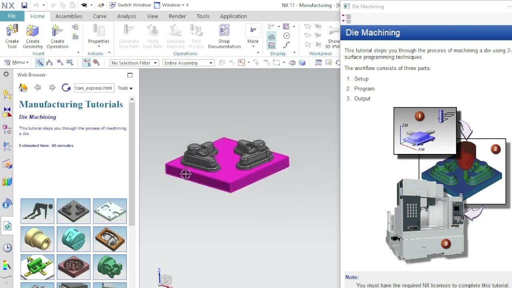Image resolution: width=512 pixels, height=288 pixels.
Task: Open the Menu dropdown
Action: (x=16, y=62)
